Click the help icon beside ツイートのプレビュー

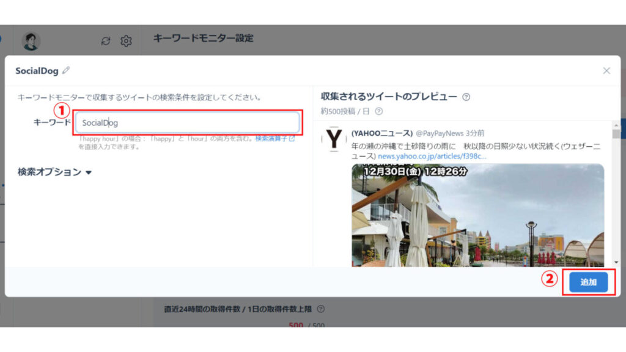[x=466, y=97]
